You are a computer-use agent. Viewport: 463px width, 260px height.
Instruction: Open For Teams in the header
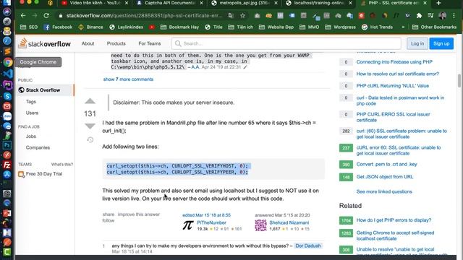[x=150, y=43]
